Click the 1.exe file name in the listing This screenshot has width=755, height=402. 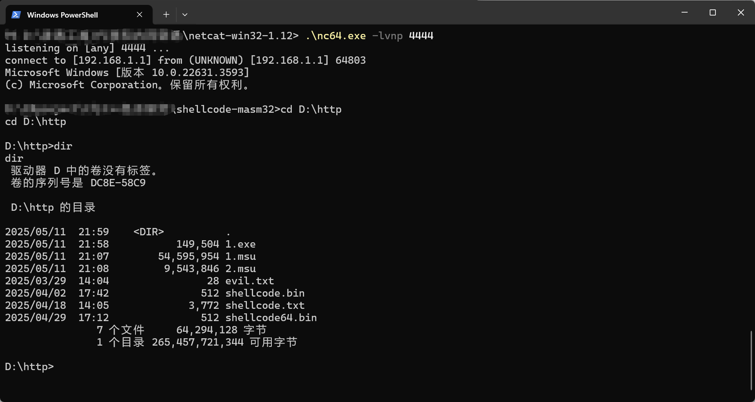(x=240, y=244)
